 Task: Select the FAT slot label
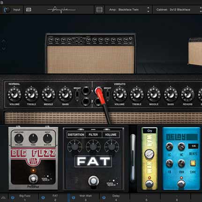(x=55, y=196)
